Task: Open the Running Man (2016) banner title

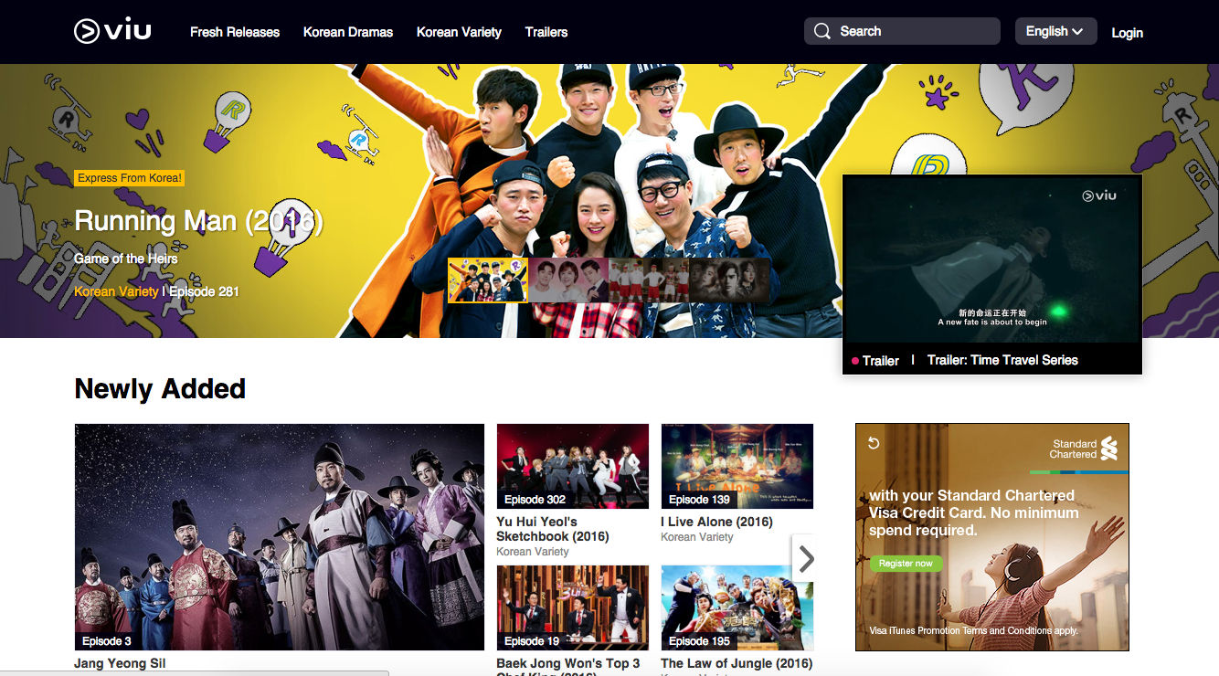Action: [199, 220]
